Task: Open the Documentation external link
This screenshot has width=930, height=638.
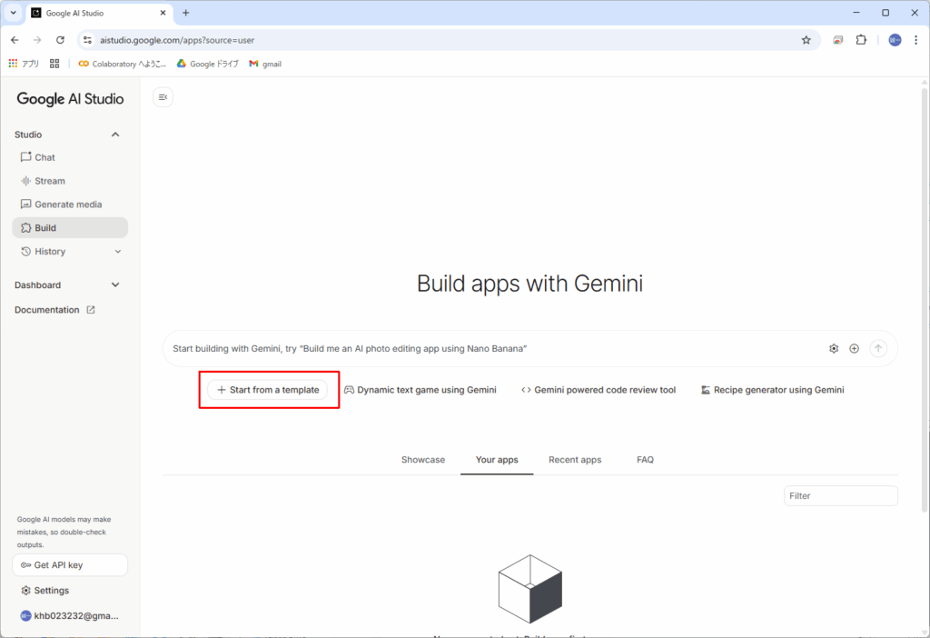Action: 54,310
